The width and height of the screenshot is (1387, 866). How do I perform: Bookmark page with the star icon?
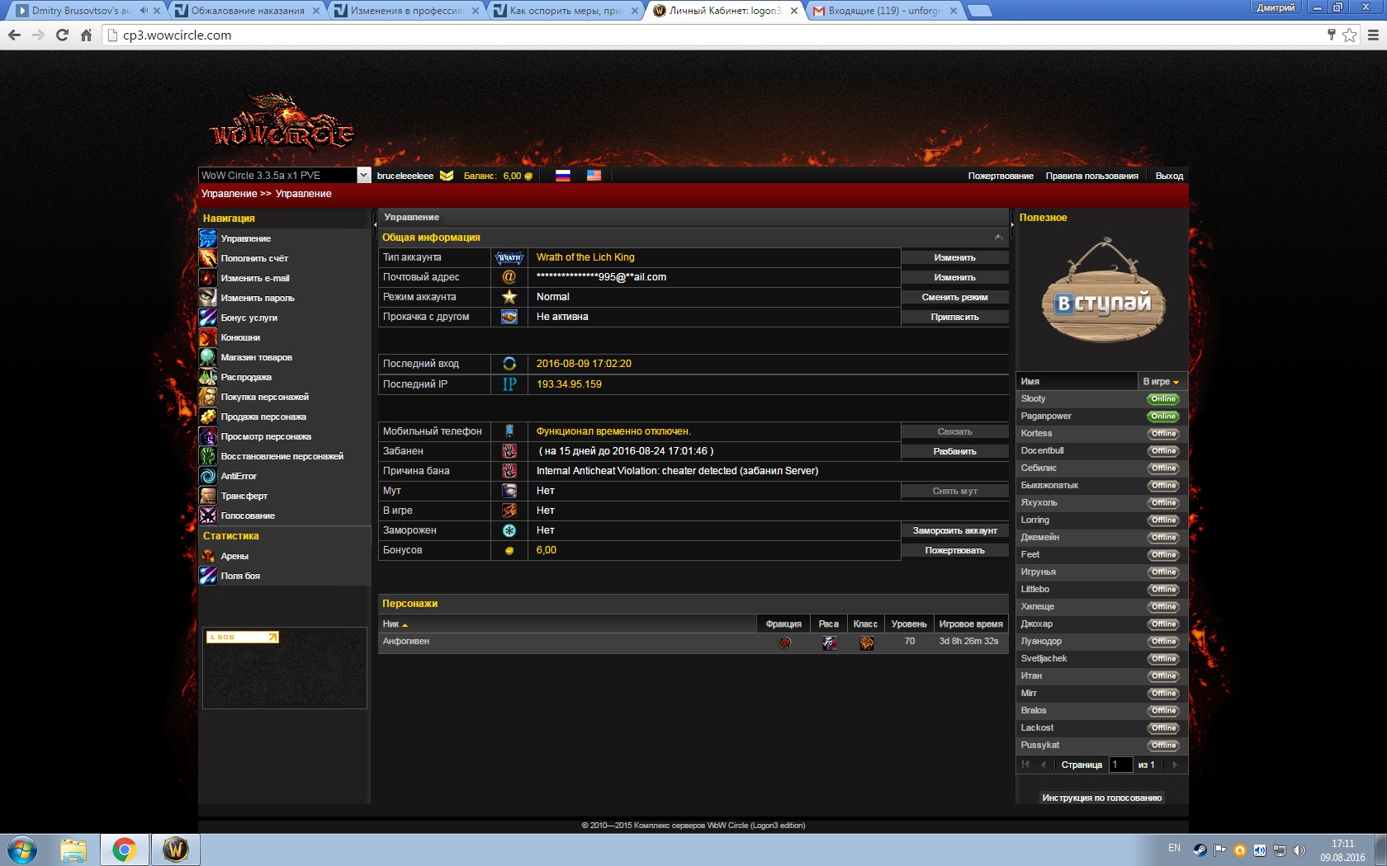coord(1349,35)
